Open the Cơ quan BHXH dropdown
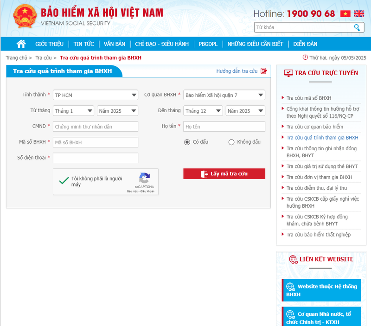Image resolution: width=371 pixels, height=326 pixels. [x=224, y=95]
